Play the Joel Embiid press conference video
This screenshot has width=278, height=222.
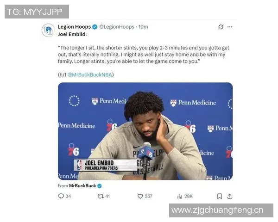point(145,131)
